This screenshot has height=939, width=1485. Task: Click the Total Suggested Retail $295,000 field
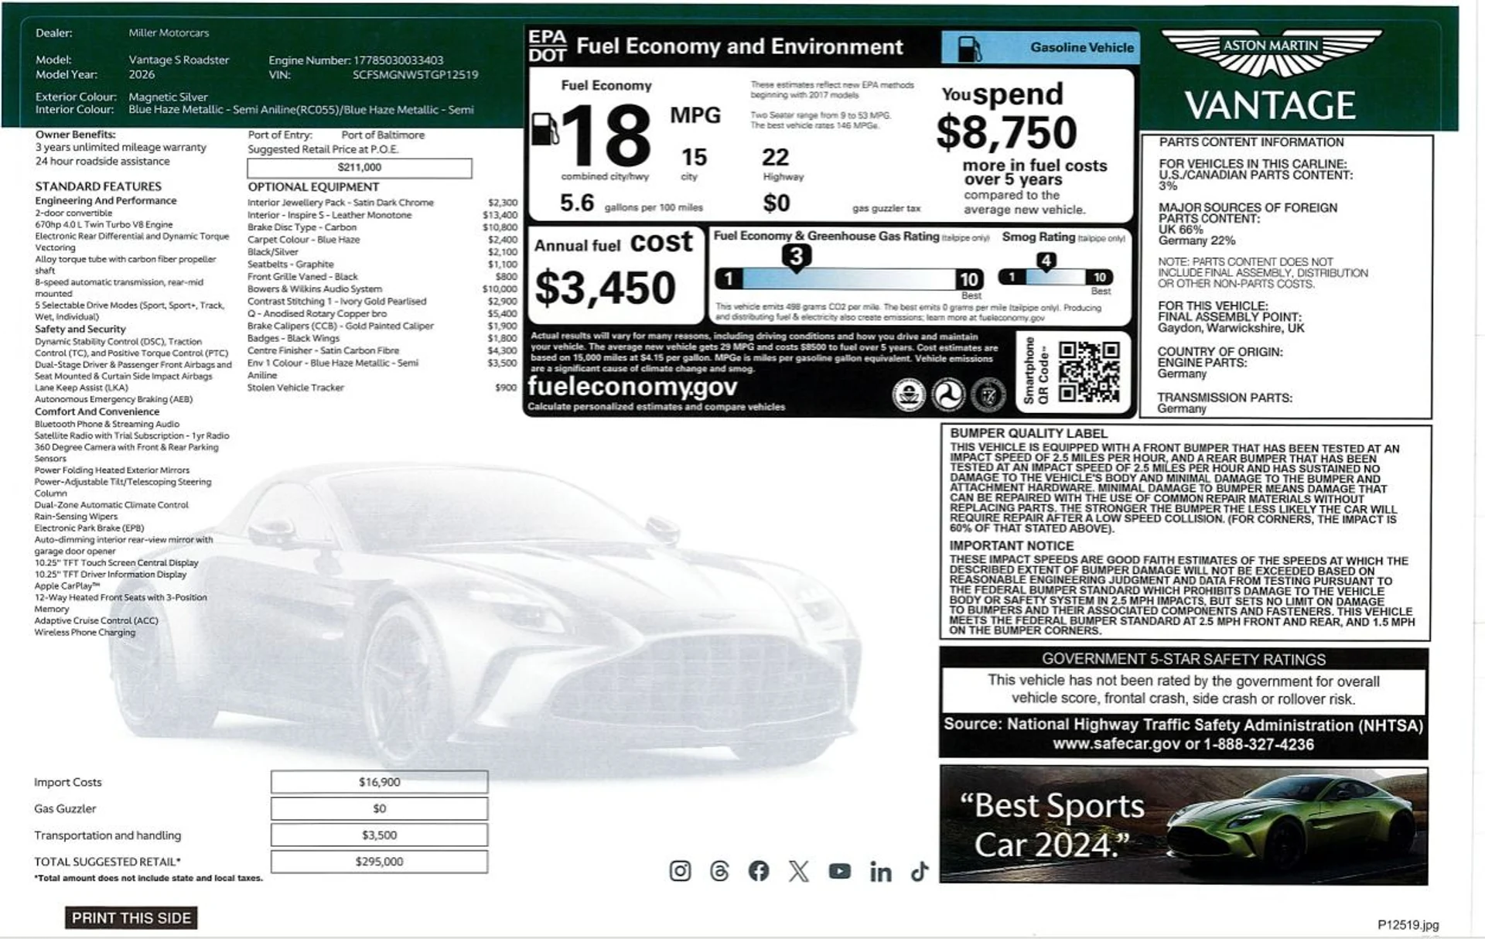pyautogui.click(x=379, y=862)
